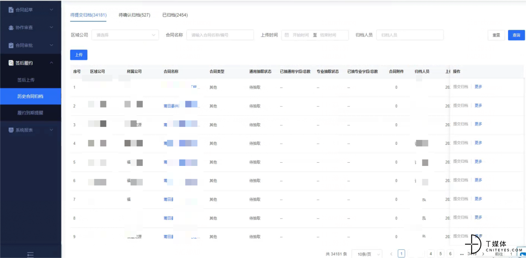Click the calendar icon in 上传时间 field
The height and width of the screenshot is (258, 526).
pyautogui.click(x=287, y=35)
